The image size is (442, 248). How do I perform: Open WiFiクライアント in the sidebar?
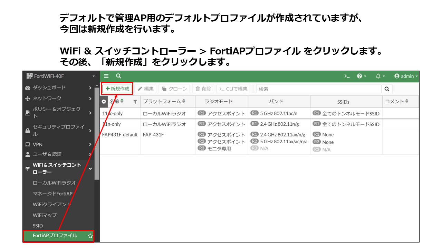(x=52, y=204)
